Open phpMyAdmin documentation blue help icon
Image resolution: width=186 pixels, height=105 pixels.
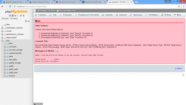[x=15, y=15]
